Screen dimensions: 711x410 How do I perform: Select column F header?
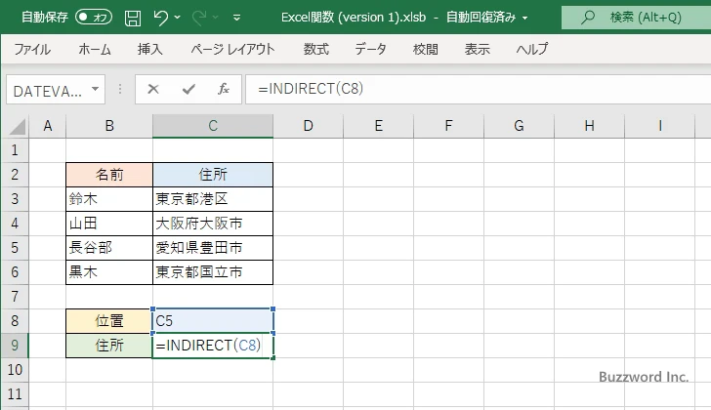click(x=448, y=126)
